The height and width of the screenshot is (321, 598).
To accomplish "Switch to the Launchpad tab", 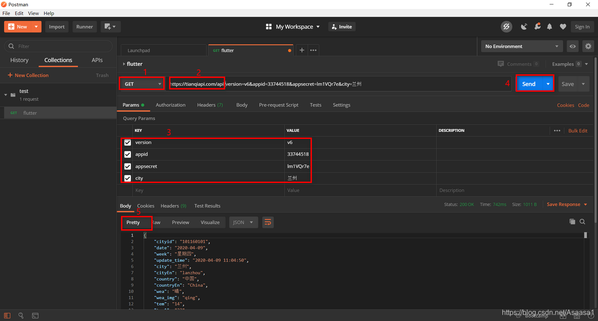I will click(x=163, y=50).
